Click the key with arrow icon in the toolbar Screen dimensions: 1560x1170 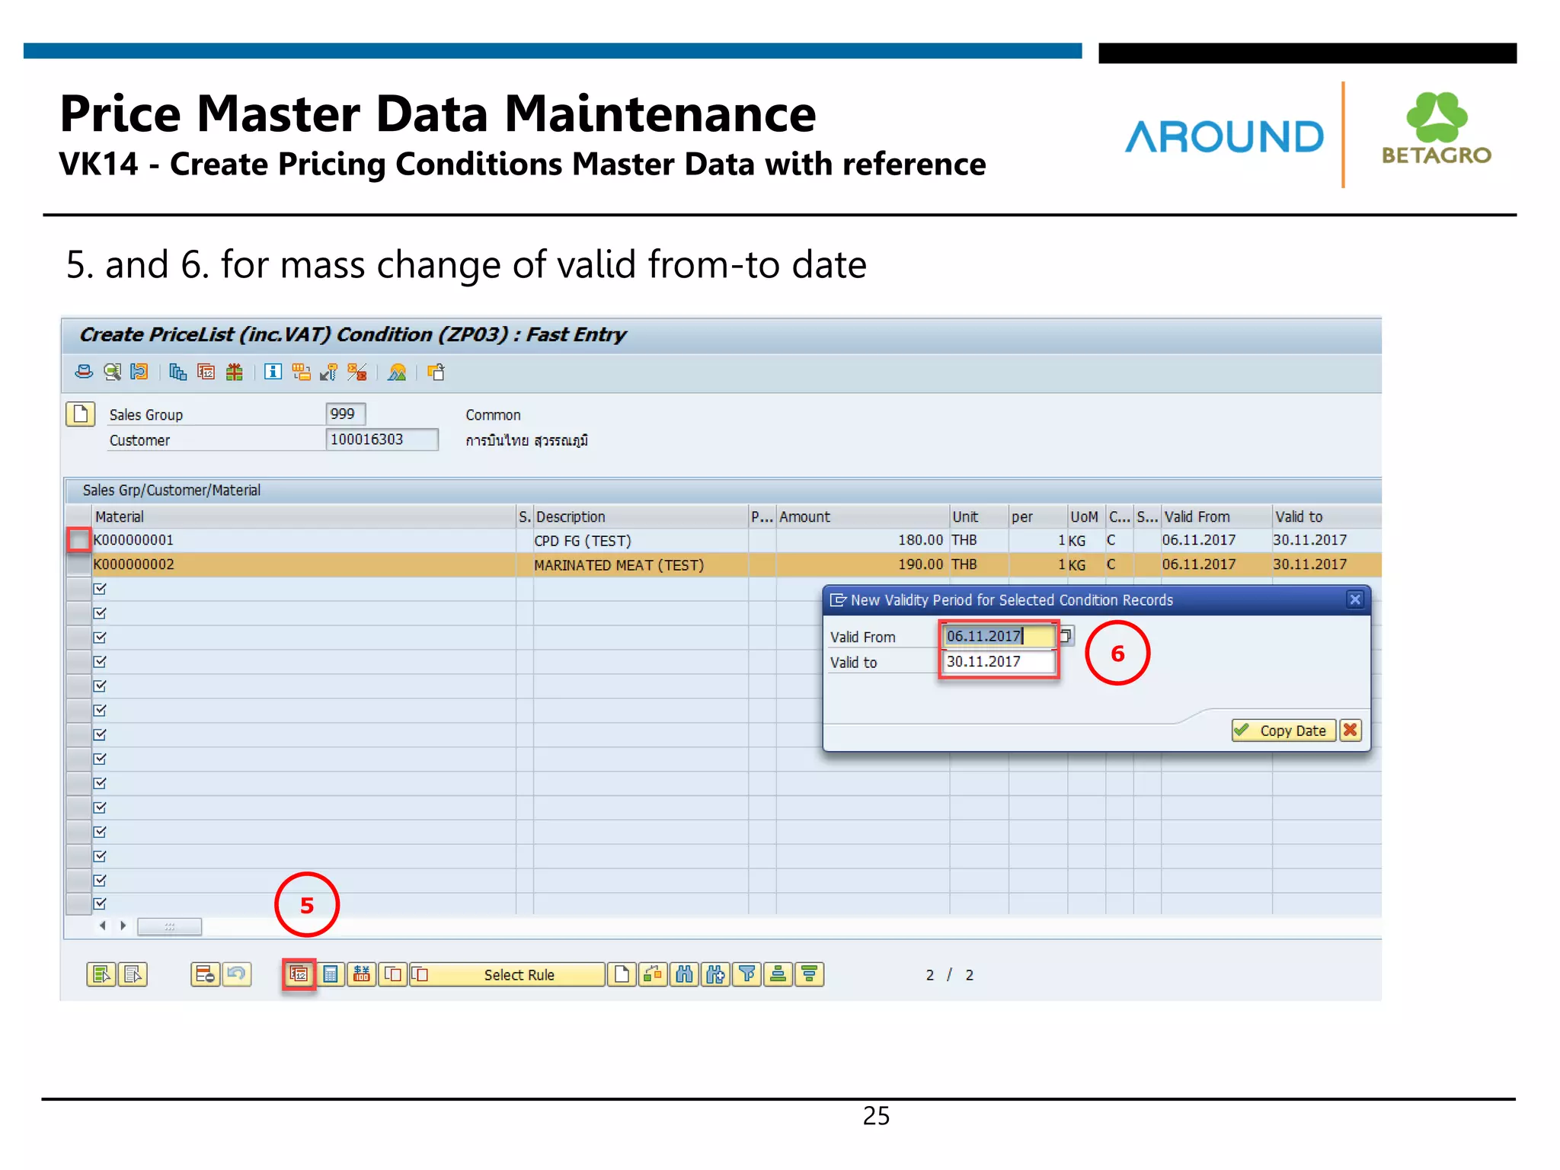point(328,372)
